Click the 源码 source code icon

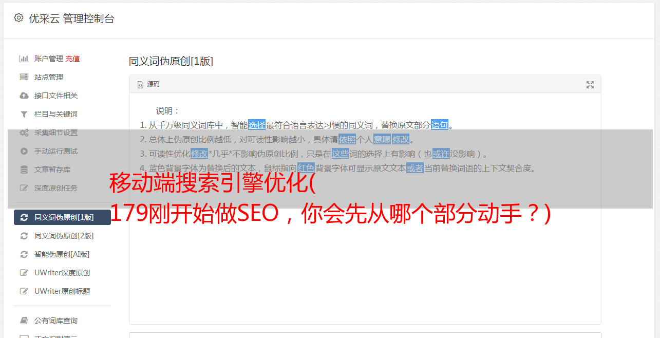click(x=140, y=85)
